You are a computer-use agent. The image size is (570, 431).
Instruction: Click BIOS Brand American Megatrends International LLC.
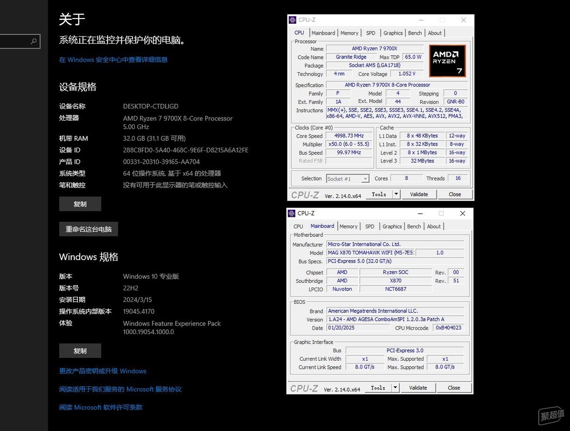click(x=395, y=311)
